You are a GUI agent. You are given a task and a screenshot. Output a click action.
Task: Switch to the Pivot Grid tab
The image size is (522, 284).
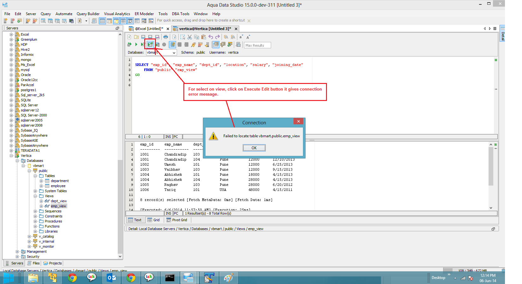(x=177, y=220)
